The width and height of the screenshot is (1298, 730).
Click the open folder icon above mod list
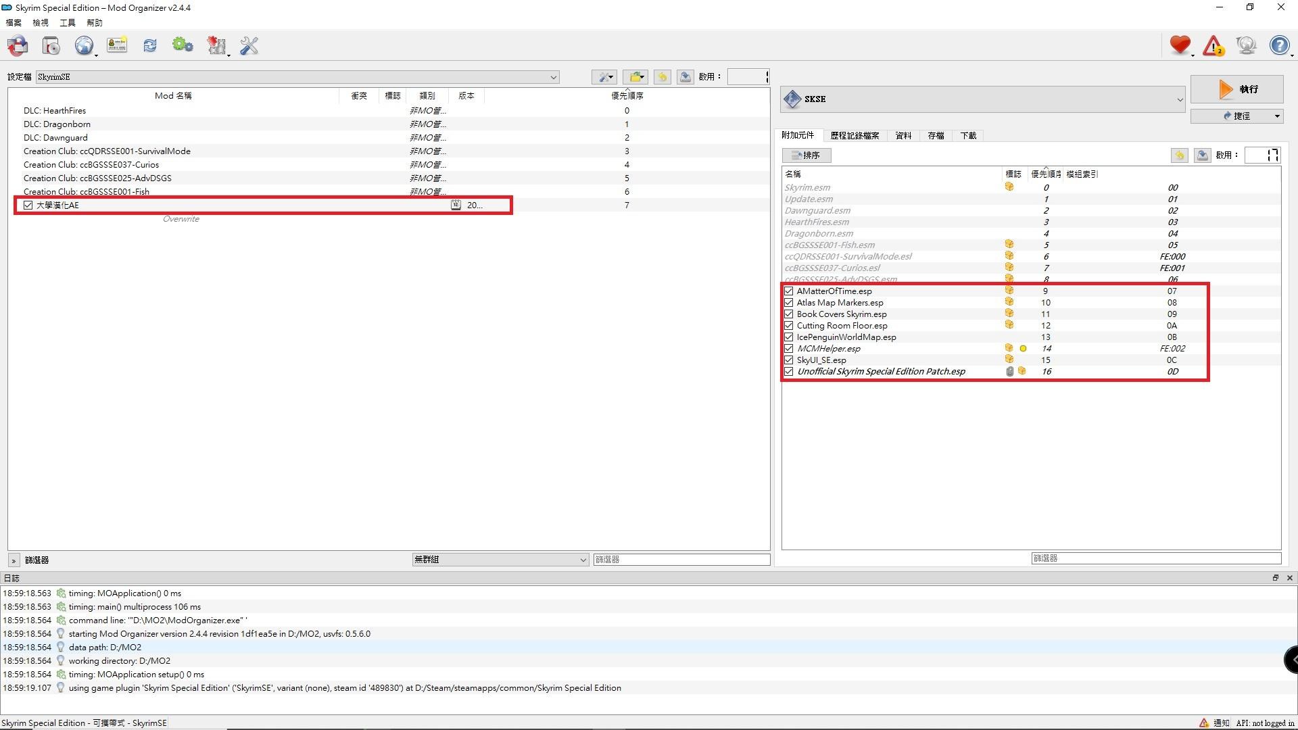pos(635,77)
